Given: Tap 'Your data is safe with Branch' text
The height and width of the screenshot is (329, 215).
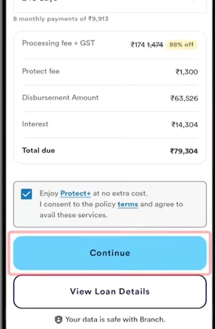Looking at the screenshot, I should click(x=115, y=319).
